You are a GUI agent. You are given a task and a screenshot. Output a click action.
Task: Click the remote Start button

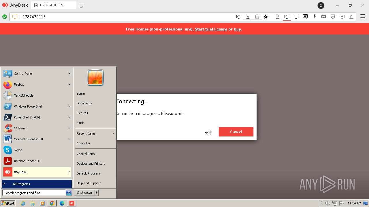(8, 203)
